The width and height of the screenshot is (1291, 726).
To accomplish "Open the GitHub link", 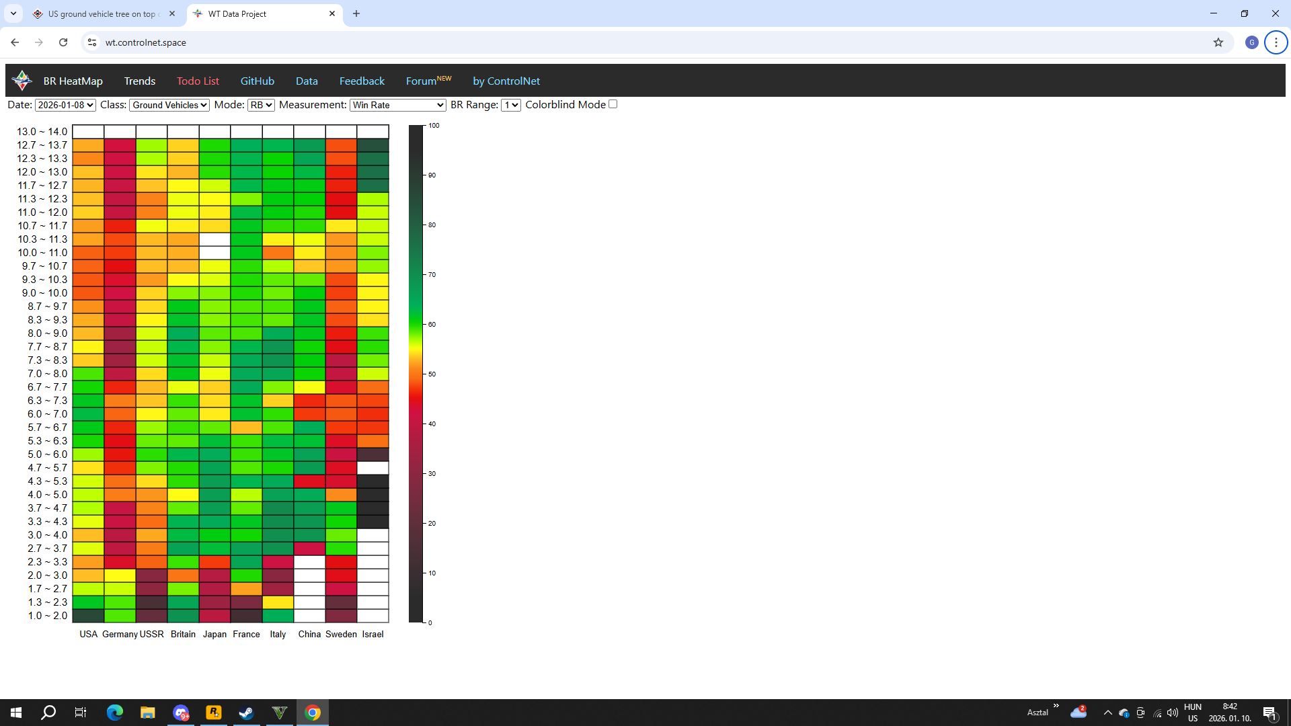I will point(257,81).
